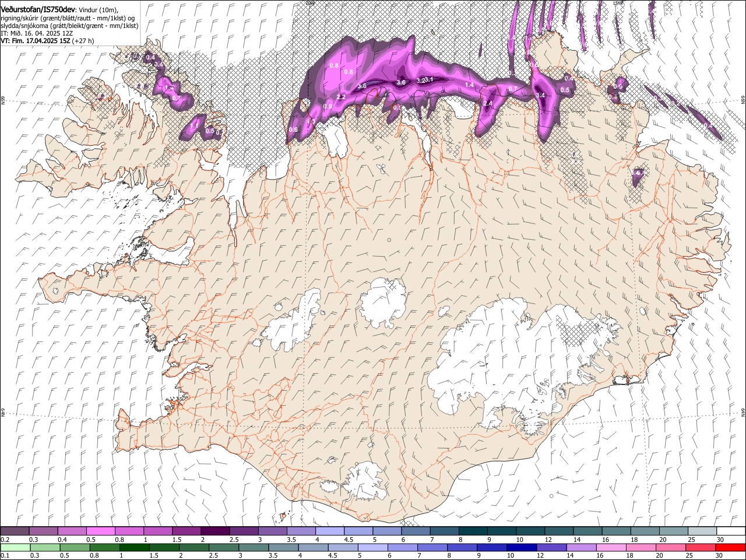Click the 66N latitude label on right edge
This screenshot has height=560, width=746.
pyautogui.click(x=743, y=100)
